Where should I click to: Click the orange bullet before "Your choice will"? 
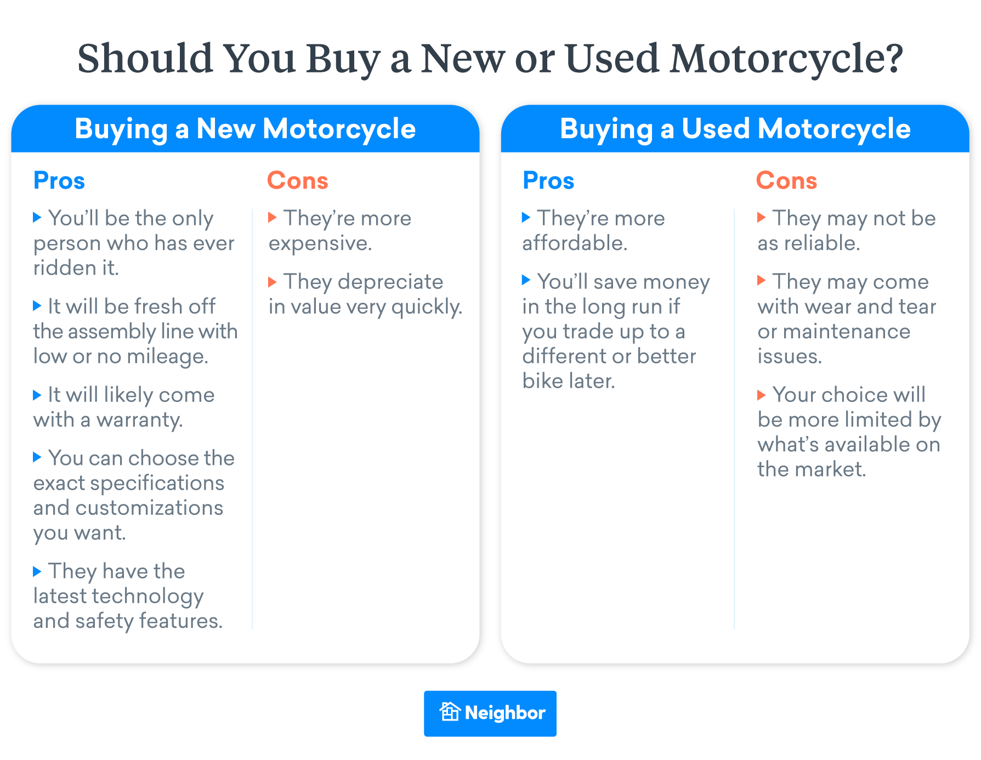[x=761, y=394]
